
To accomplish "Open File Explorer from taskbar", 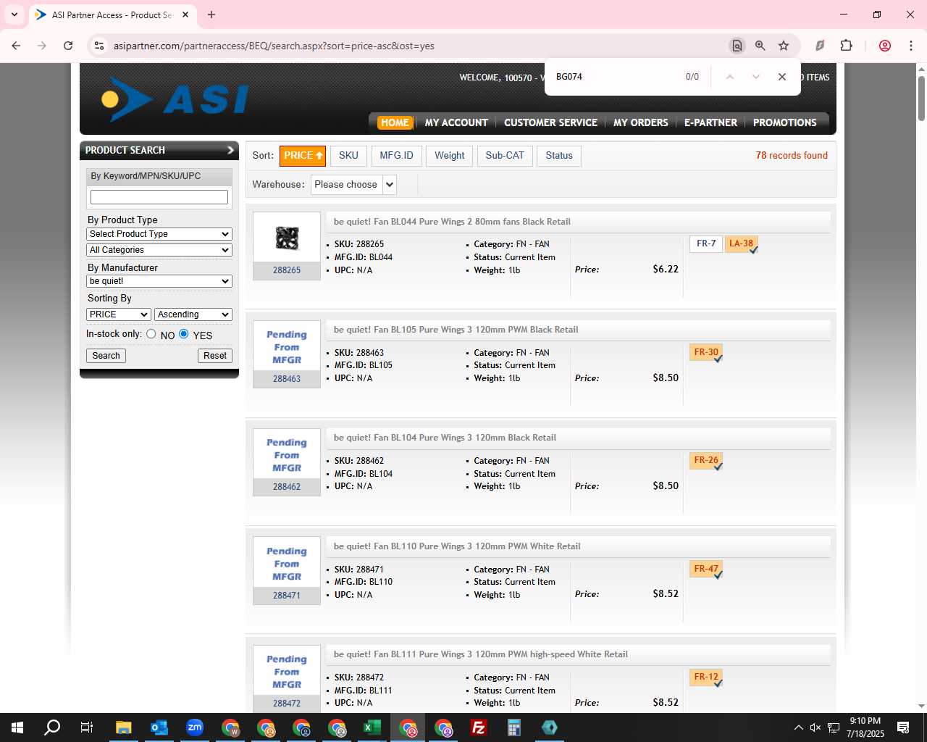I will click(124, 728).
